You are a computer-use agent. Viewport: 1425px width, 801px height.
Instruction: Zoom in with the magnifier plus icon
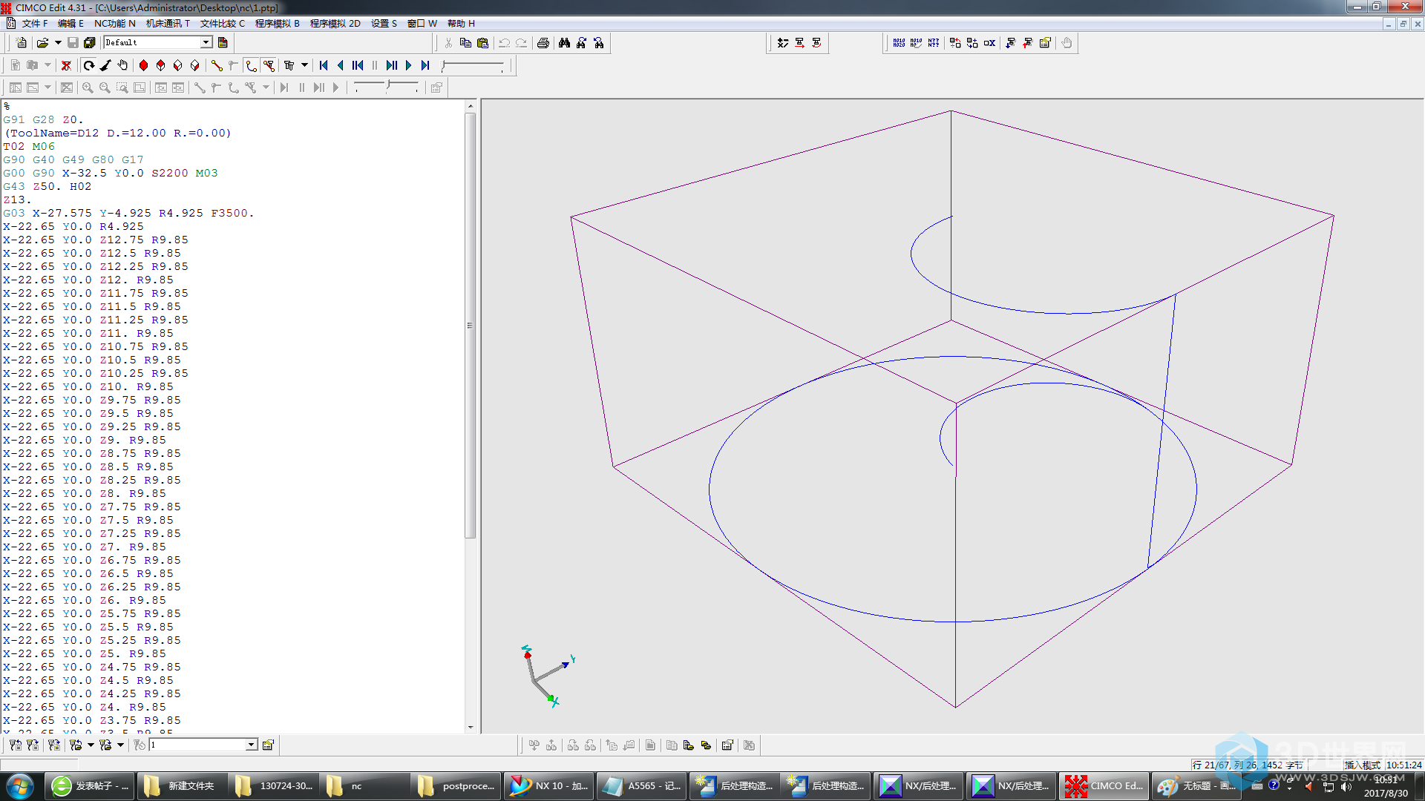88,88
